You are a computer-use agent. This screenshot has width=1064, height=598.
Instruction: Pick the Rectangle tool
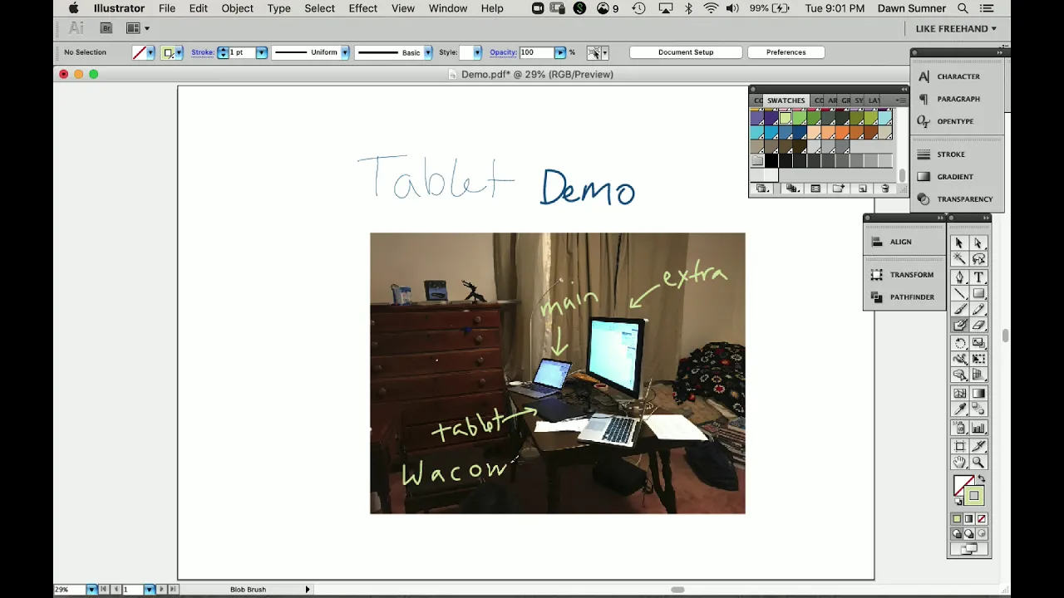(x=978, y=293)
